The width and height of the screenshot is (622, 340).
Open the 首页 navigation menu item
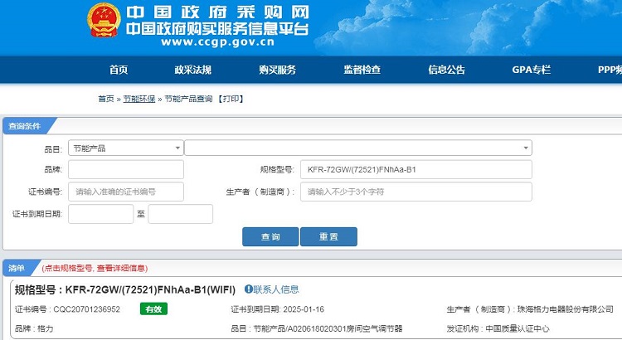pos(119,70)
